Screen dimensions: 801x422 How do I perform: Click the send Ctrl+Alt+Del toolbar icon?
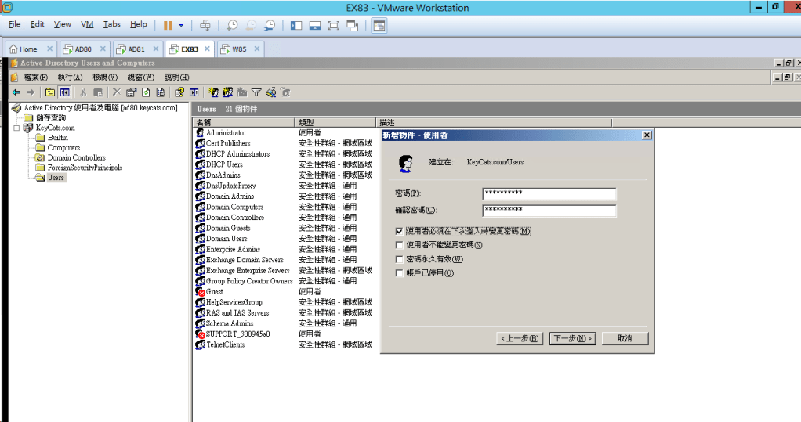205,25
